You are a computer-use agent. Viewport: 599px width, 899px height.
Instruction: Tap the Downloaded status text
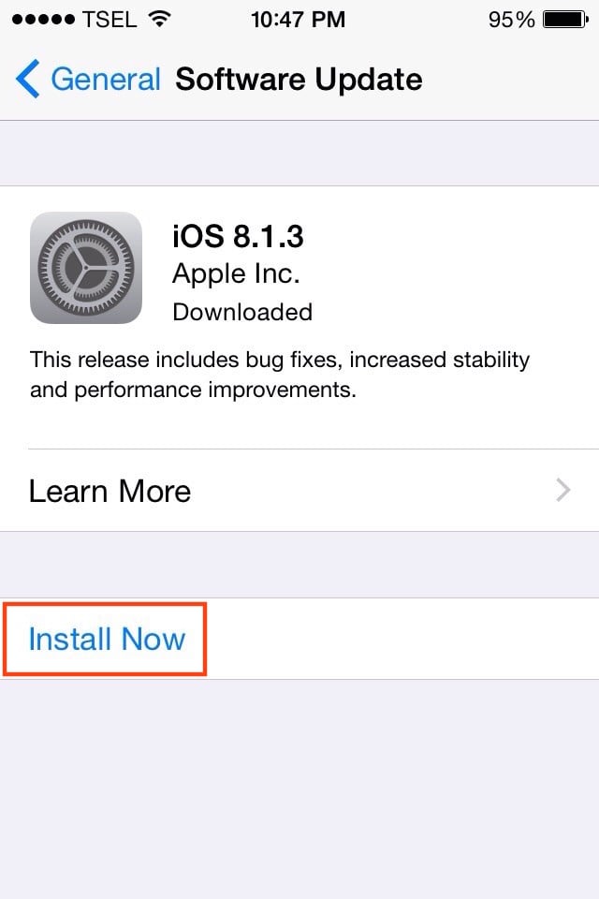coord(242,313)
